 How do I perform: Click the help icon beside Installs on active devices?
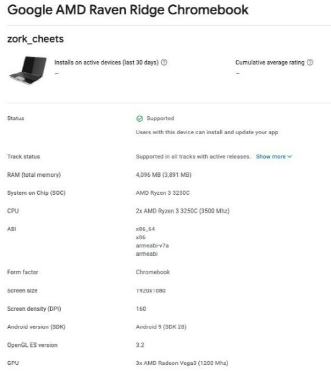tap(164, 62)
